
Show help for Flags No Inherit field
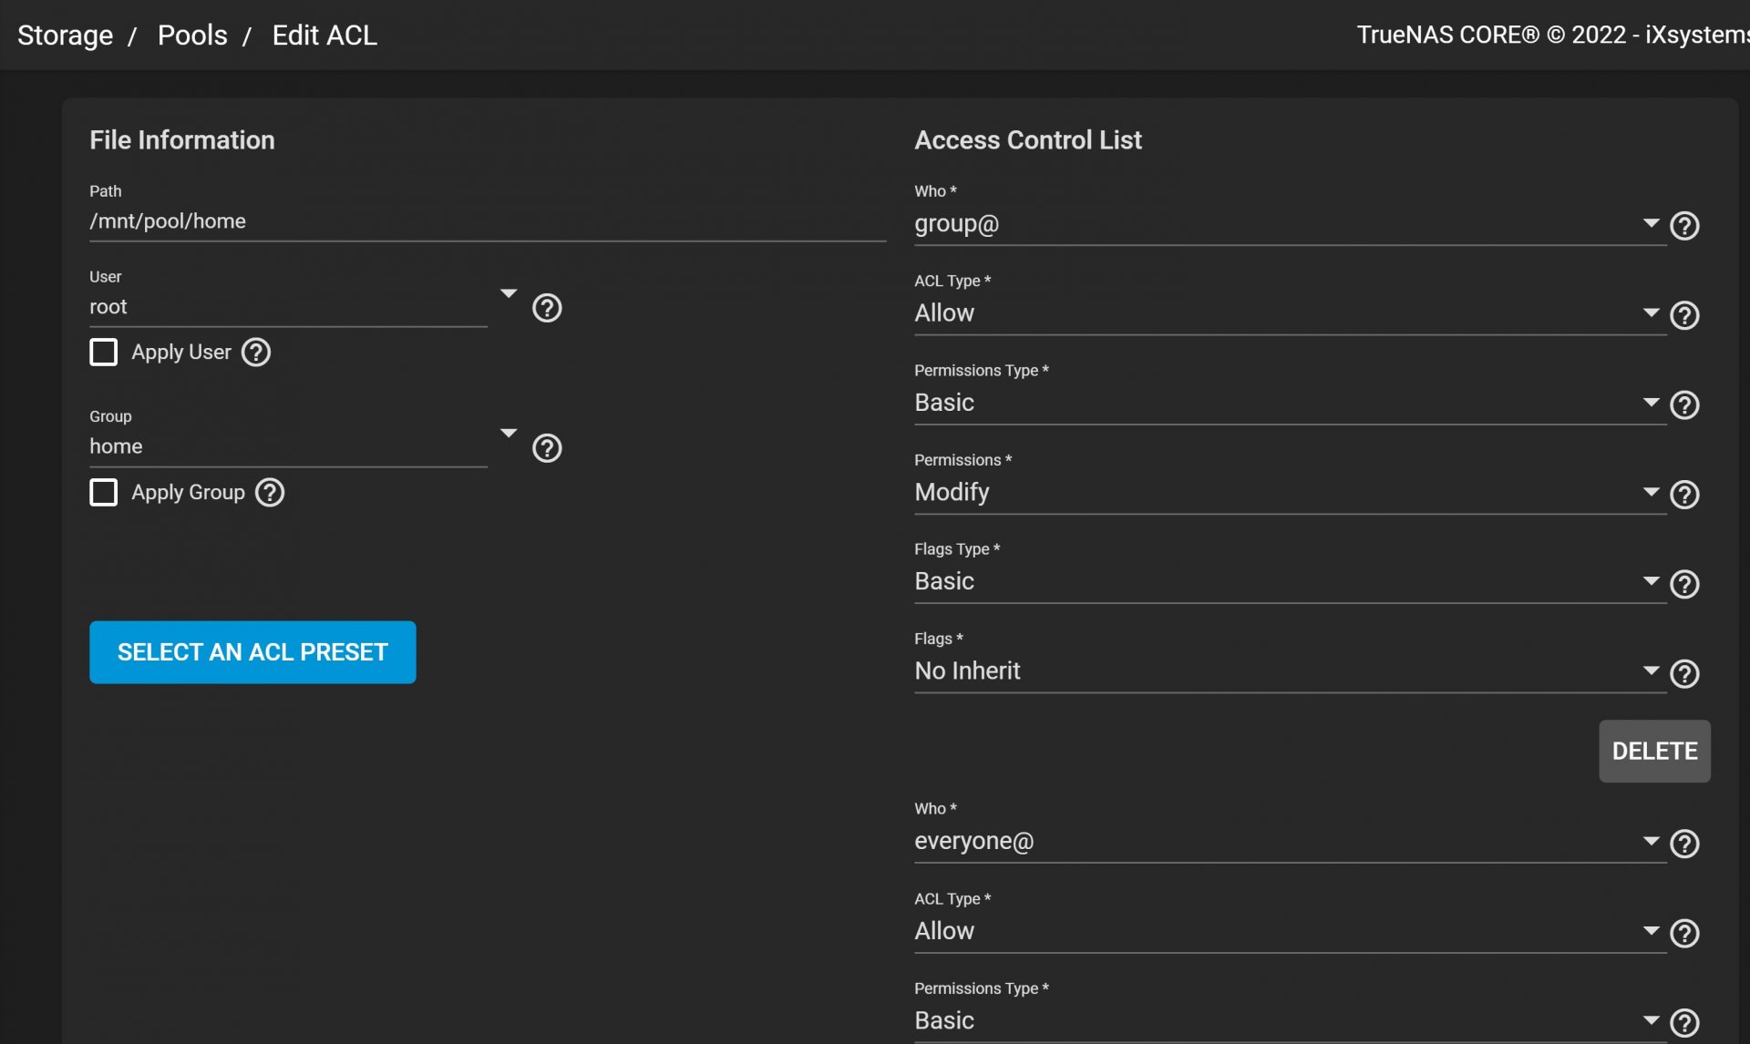1684,673
